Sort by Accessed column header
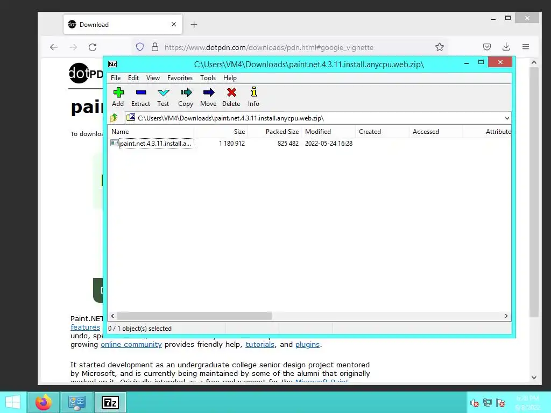Image resolution: width=551 pixels, height=413 pixels. click(x=436, y=132)
